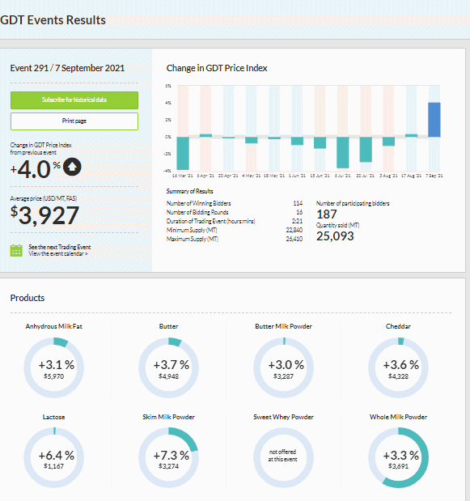
Task: Click the See the next Trading Event text
Action: 60,247
